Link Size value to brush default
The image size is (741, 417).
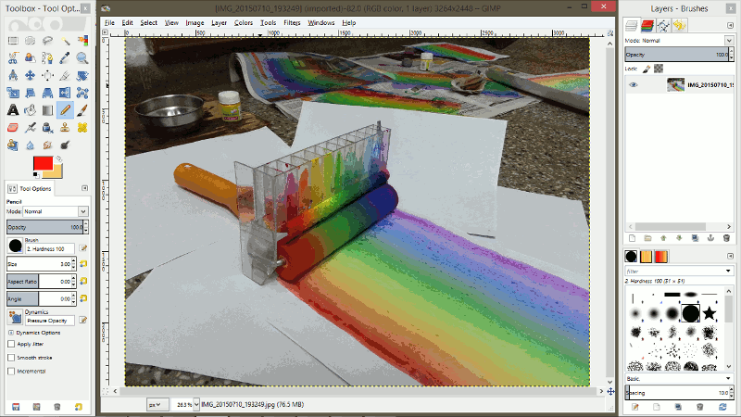pyautogui.click(x=83, y=264)
